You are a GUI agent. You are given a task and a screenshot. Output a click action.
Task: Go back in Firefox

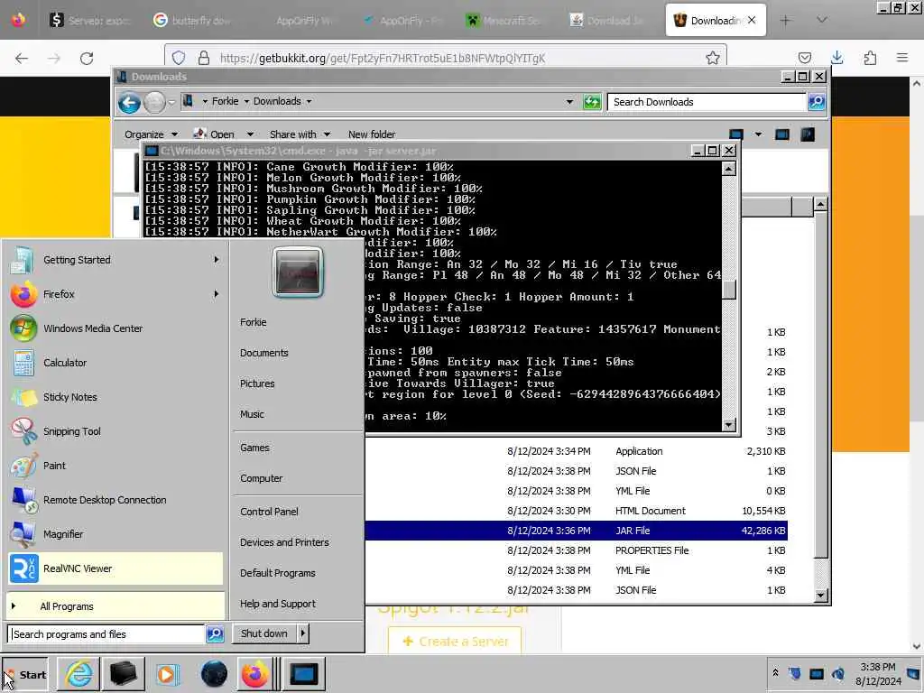point(22,58)
